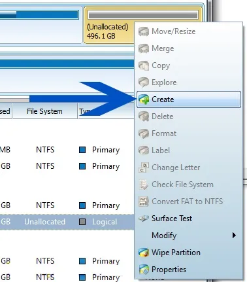Click the Delete icon with X mark
Screen dimensions: 247x282
point(144,116)
